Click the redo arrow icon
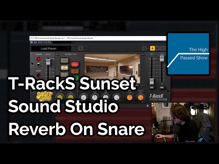This screenshot has height=164, width=219. coord(85,49)
